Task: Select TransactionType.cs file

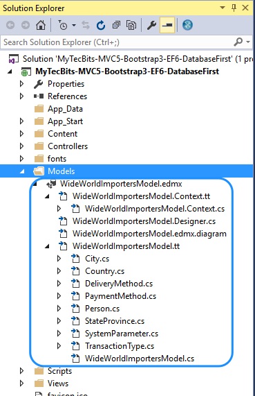Action: tap(120, 346)
